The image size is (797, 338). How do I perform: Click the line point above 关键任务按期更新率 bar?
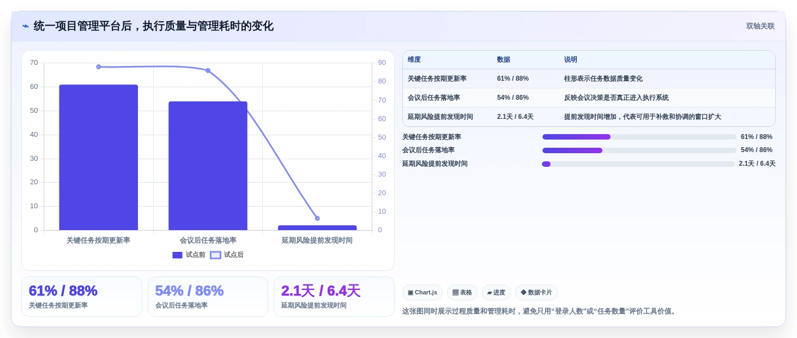(x=99, y=67)
